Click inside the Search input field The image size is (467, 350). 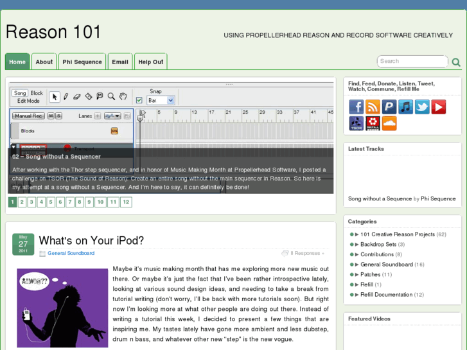412,62
